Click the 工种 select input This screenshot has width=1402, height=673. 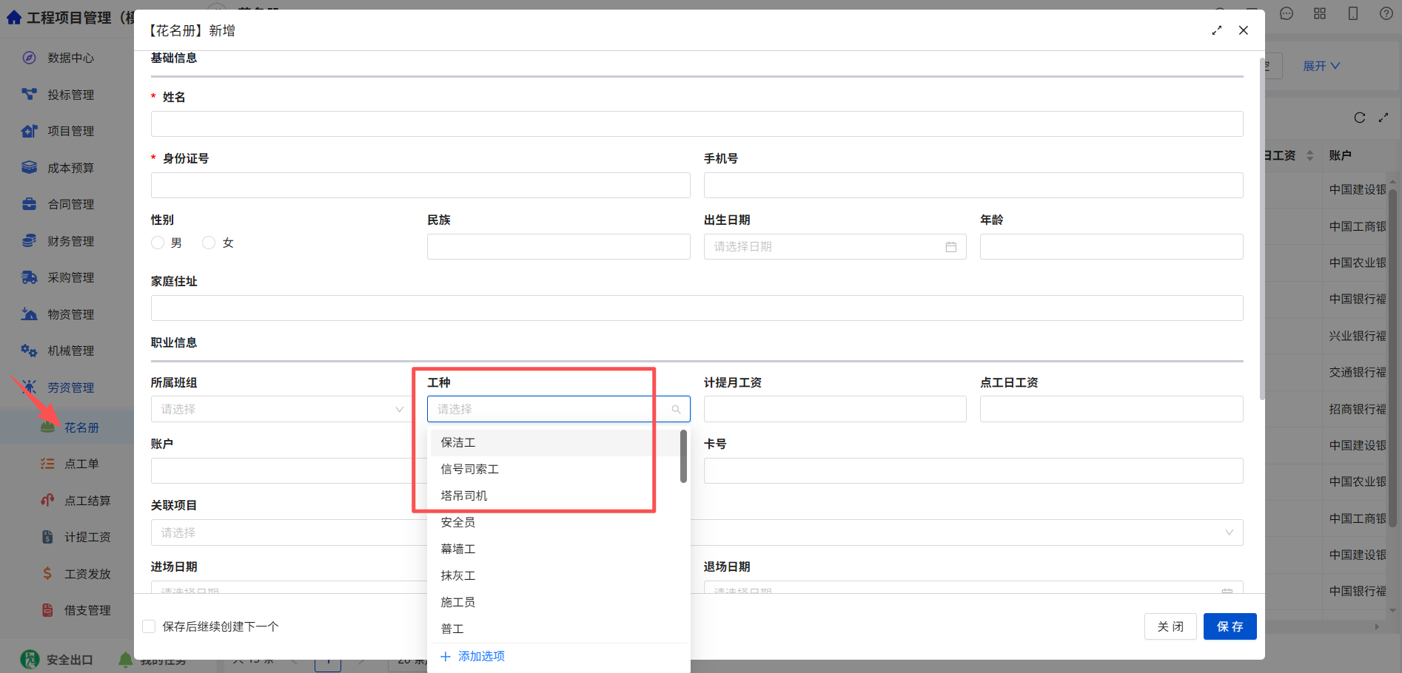[x=558, y=409]
